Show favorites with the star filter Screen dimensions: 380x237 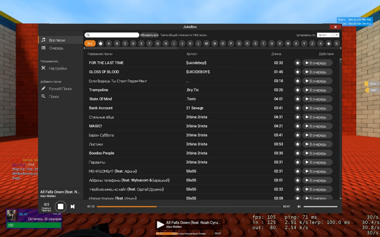101,43
